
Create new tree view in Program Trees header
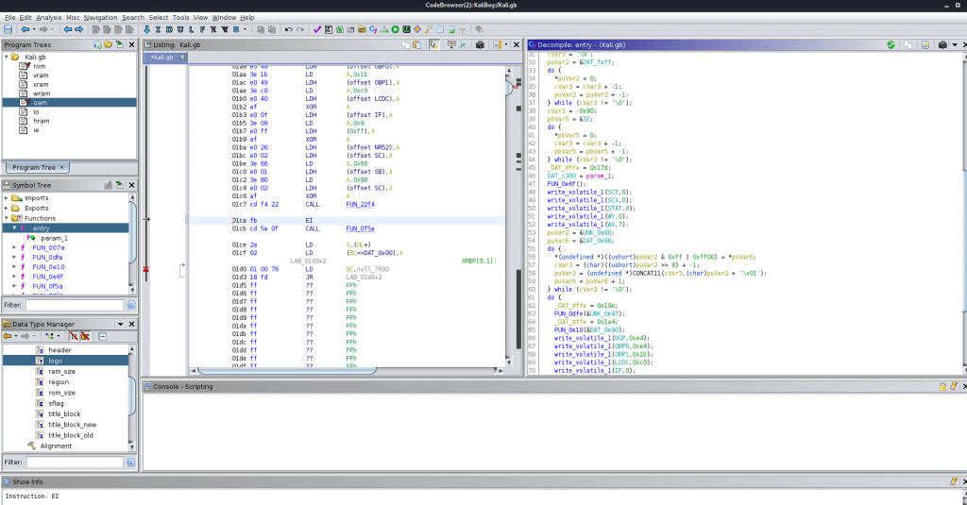click(97, 45)
